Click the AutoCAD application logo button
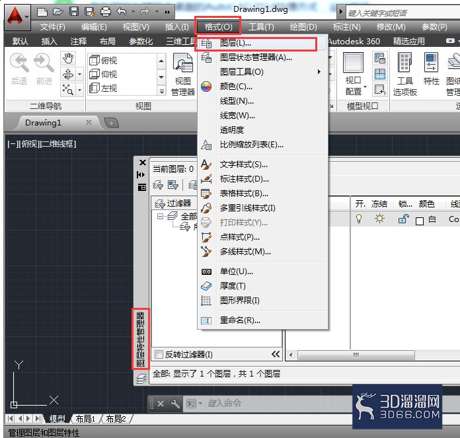Image resolution: width=460 pixels, height=438 pixels. click(17, 17)
